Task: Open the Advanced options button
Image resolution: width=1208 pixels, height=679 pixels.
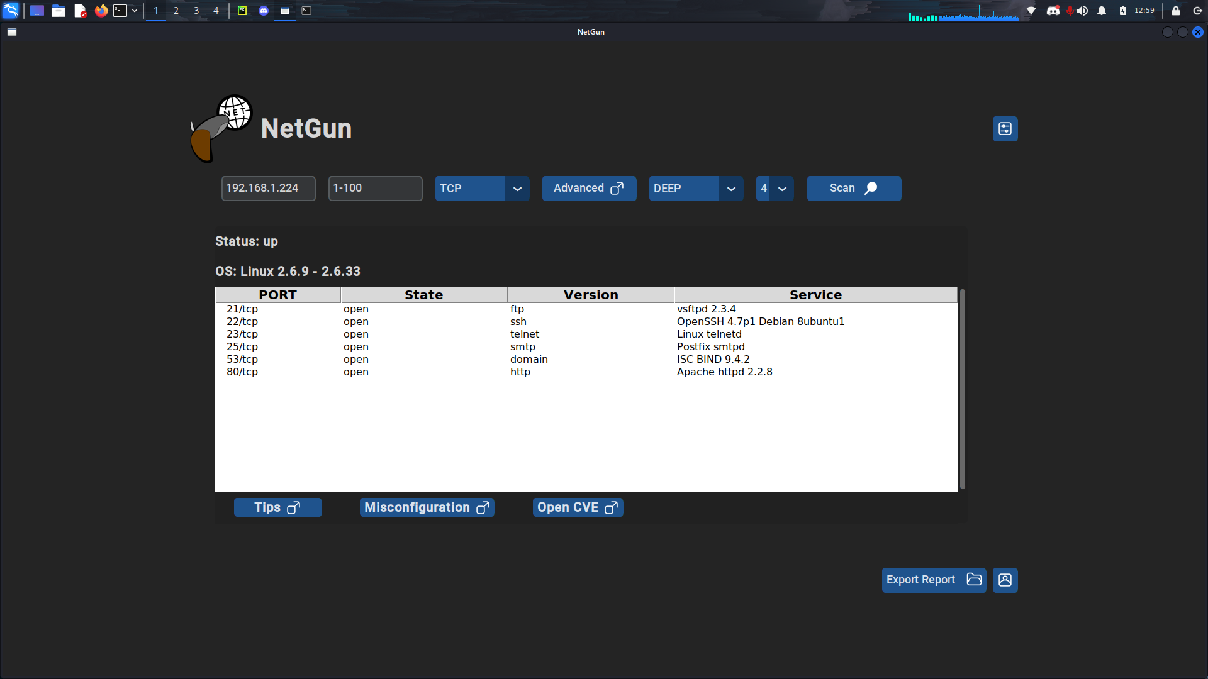Action: click(589, 189)
